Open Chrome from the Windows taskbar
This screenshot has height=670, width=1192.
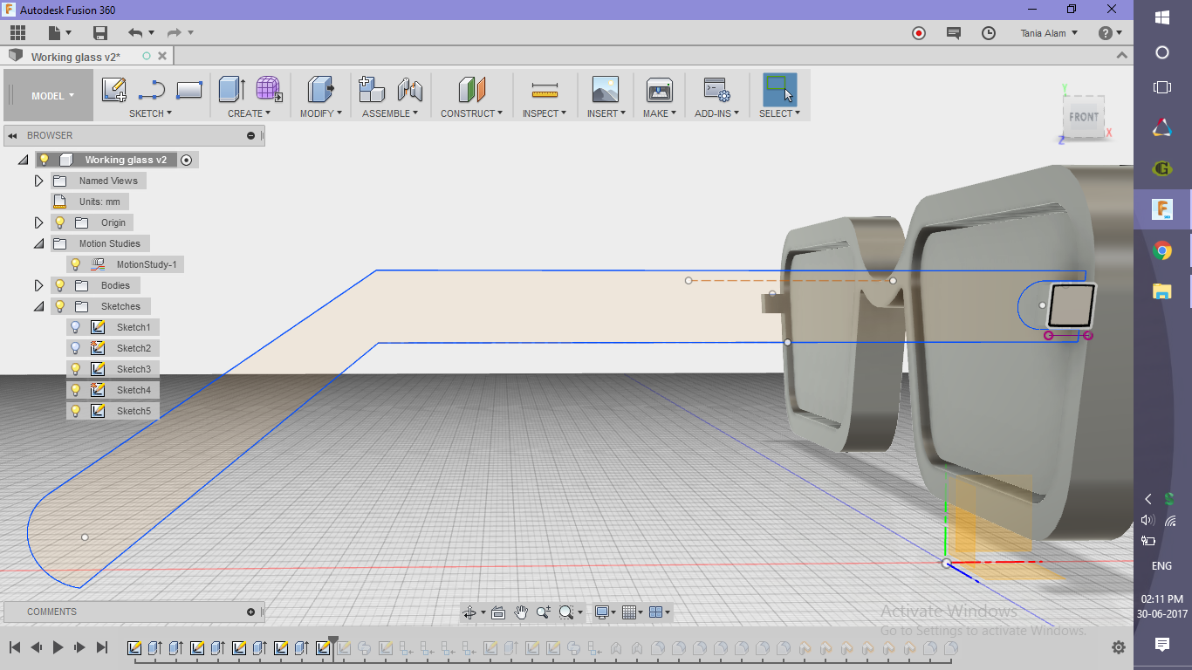1162,251
